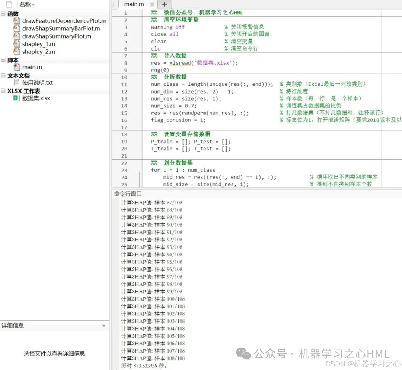This screenshot has height=370, width=402.
Task: Click line number 15 in the editor gutter
Action: click(124, 113)
